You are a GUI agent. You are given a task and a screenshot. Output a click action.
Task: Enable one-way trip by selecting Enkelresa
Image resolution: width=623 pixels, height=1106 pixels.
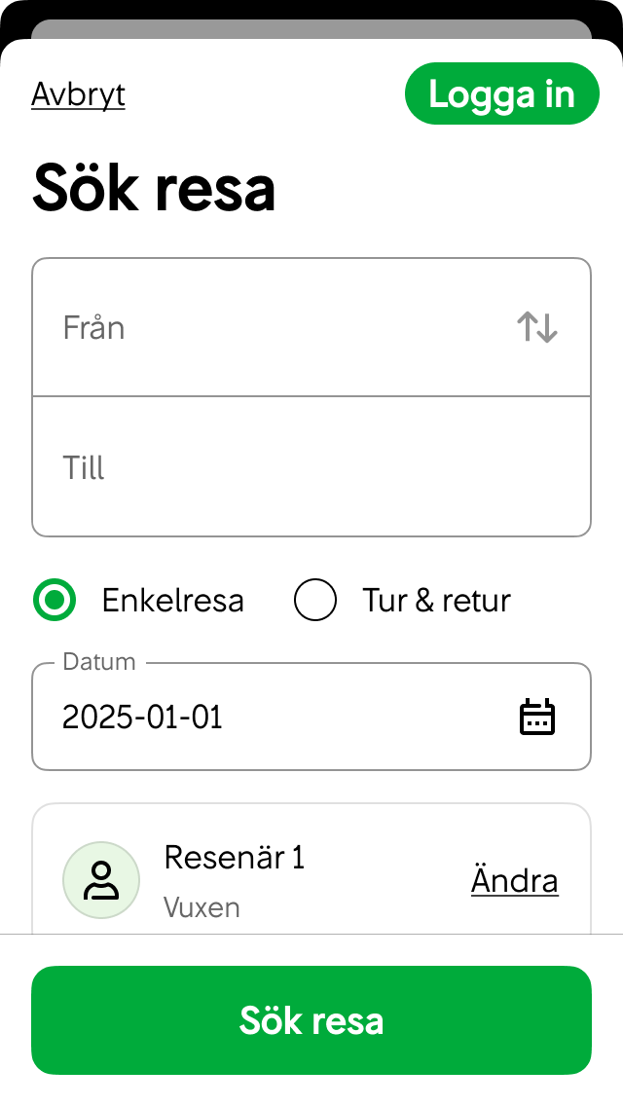(55, 600)
